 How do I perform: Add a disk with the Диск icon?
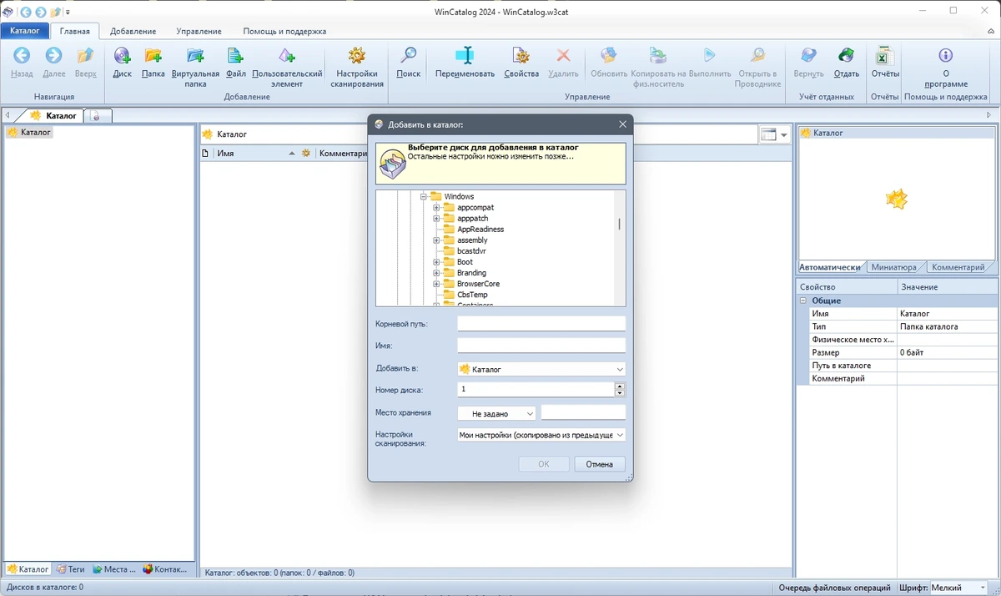(123, 56)
